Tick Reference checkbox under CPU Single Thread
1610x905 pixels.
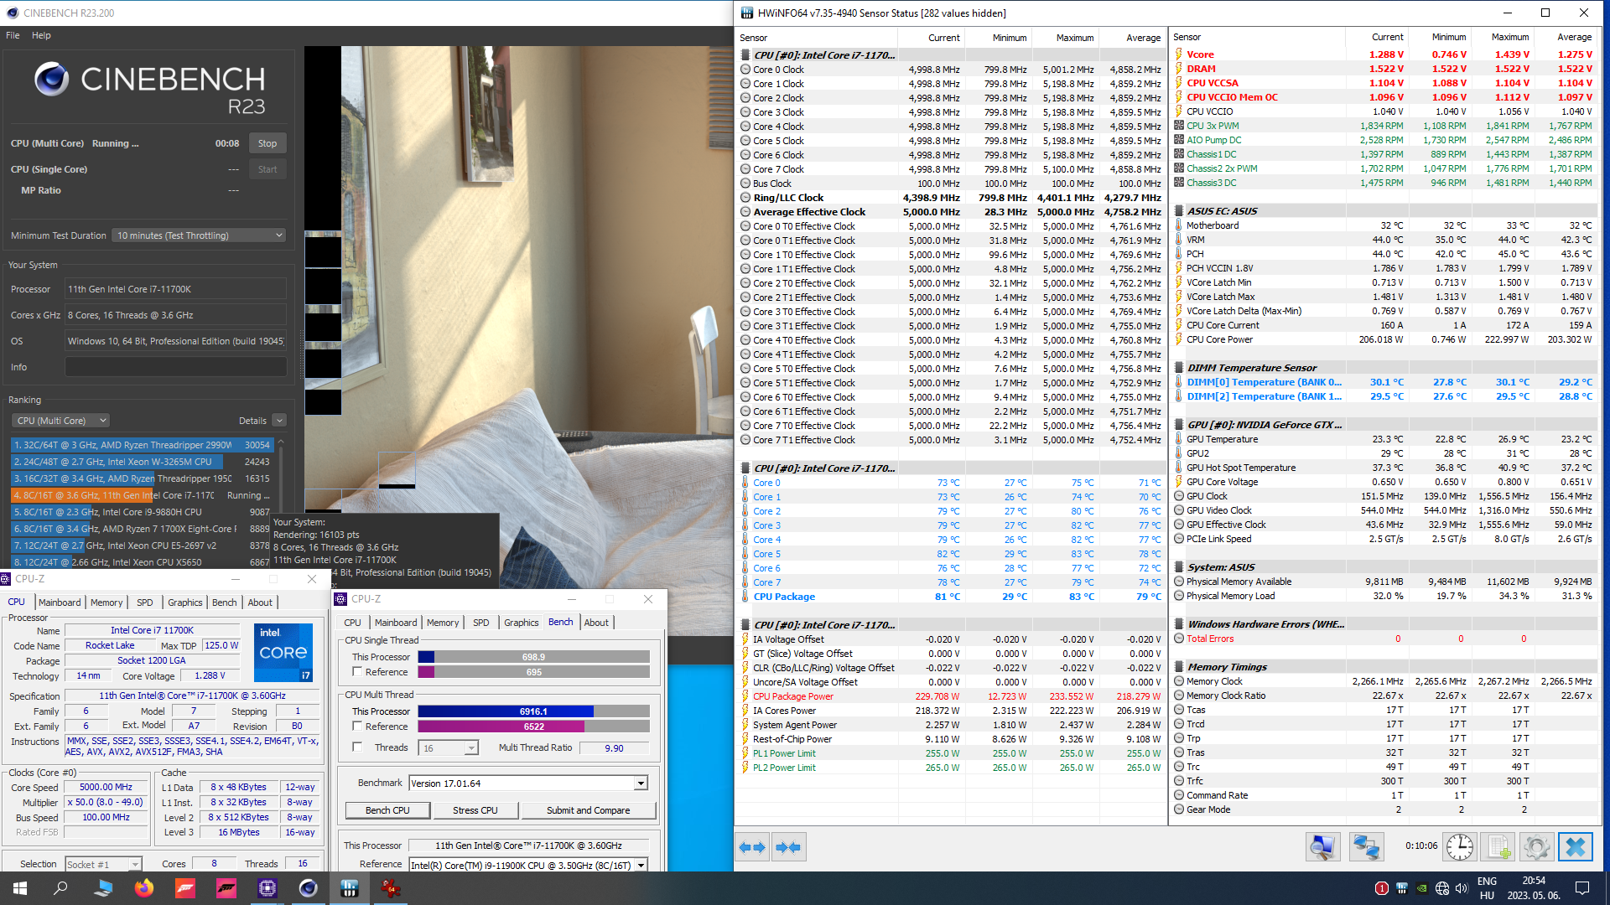pyautogui.click(x=358, y=672)
